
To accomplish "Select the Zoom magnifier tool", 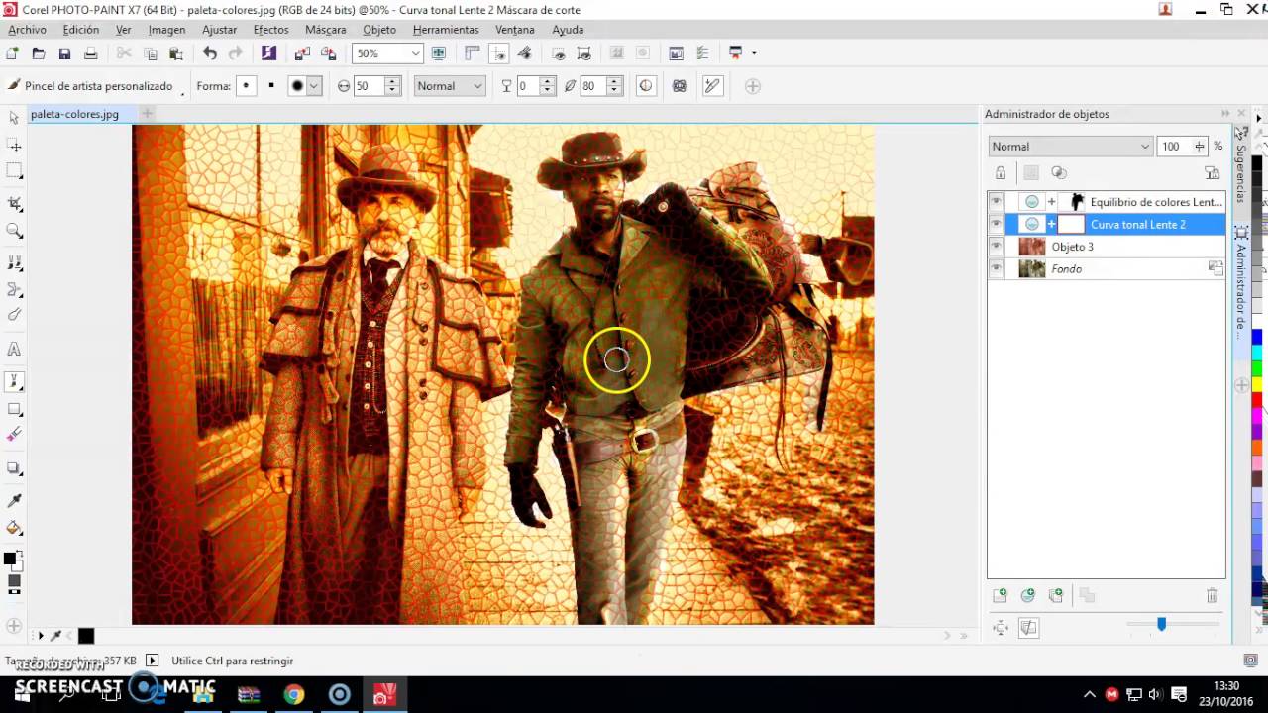I will tap(14, 231).
